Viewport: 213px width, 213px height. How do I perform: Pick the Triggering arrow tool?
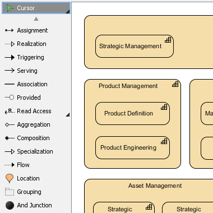[x=36, y=57]
